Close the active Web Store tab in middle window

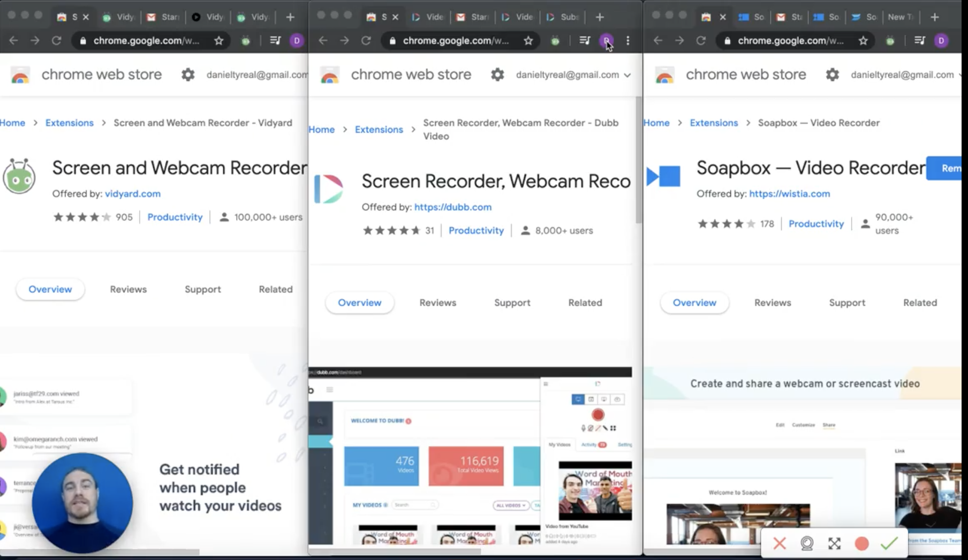[x=395, y=17]
